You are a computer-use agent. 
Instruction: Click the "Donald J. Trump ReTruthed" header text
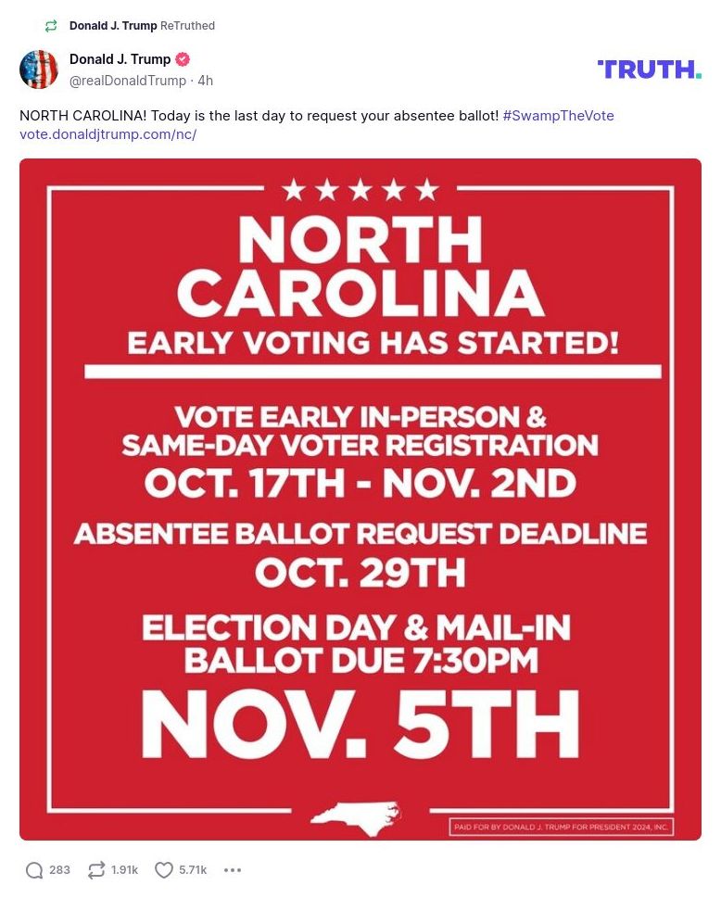tap(142, 26)
